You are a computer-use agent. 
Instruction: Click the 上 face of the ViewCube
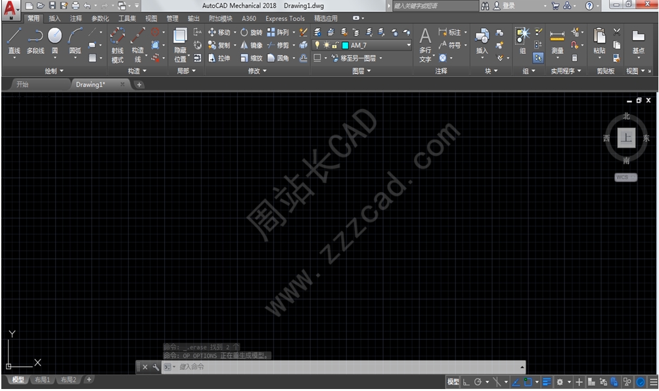click(x=626, y=138)
